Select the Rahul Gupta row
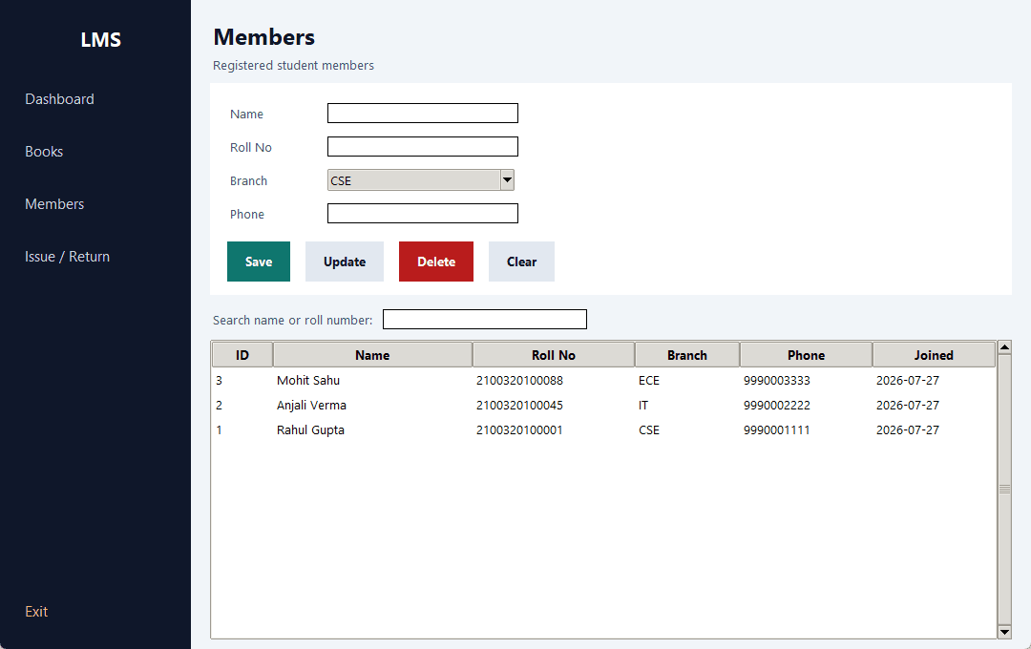This screenshot has width=1031, height=649. coord(603,430)
